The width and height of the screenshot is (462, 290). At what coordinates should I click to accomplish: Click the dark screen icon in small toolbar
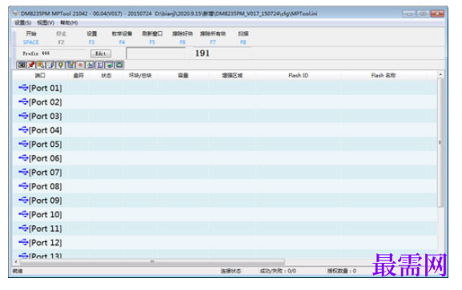21,65
